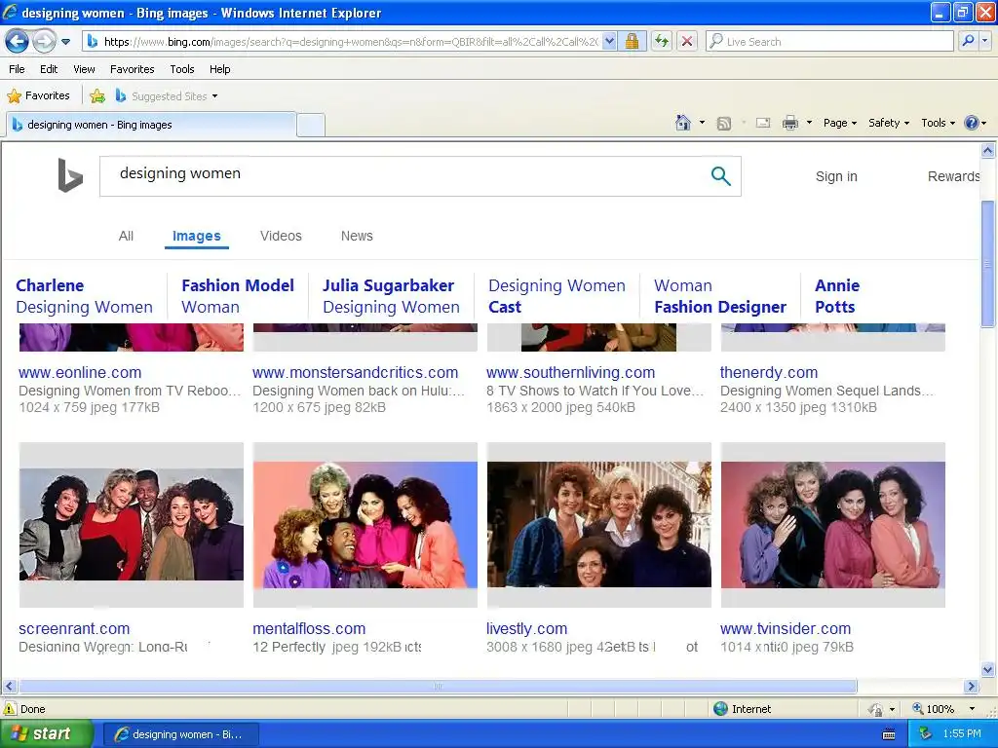
Task: Switch to the Videos tab
Action: click(281, 236)
